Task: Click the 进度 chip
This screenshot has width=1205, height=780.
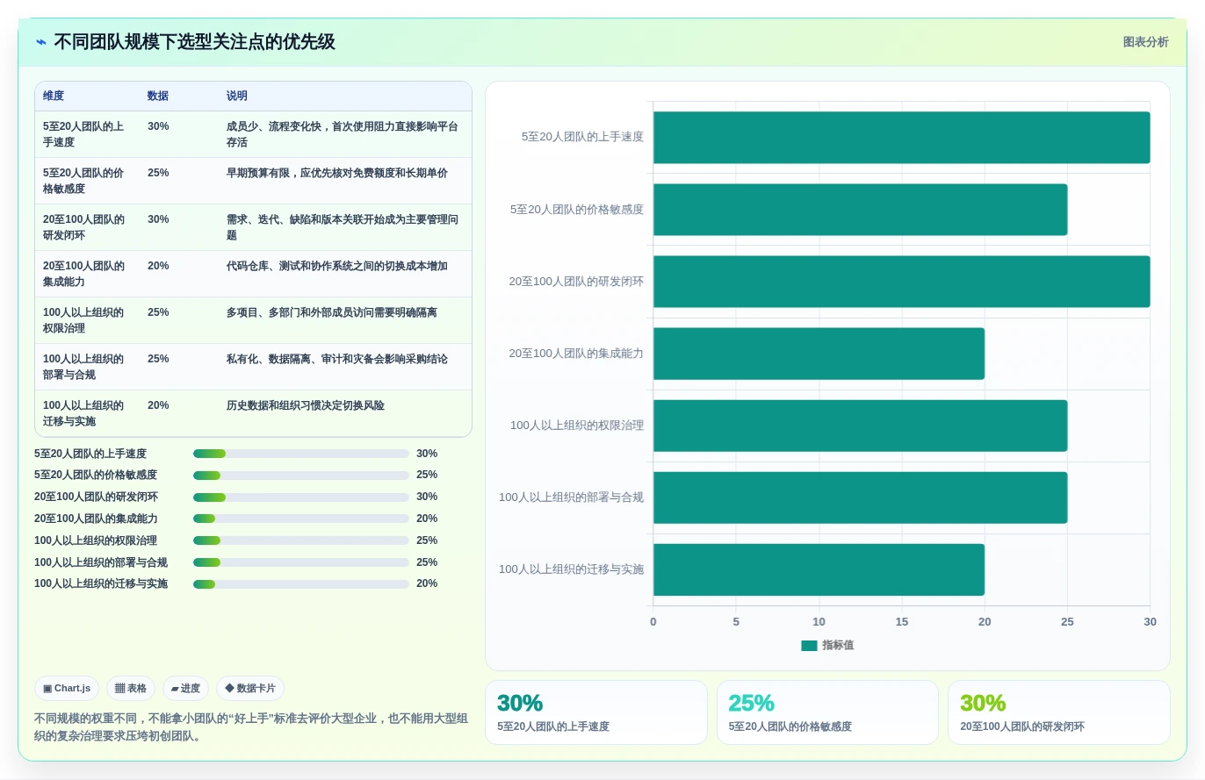Action: pyautogui.click(x=185, y=689)
